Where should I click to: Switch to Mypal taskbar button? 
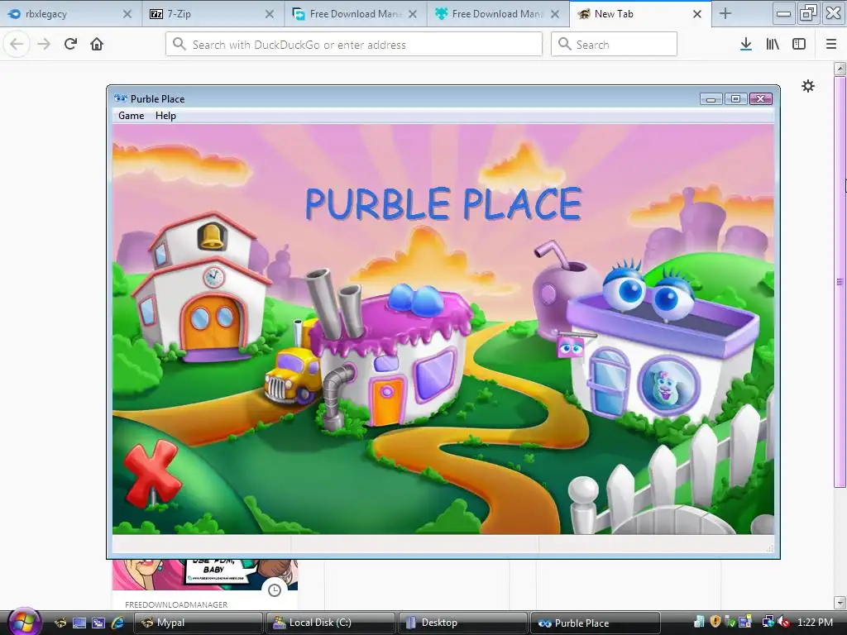(x=199, y=623)
